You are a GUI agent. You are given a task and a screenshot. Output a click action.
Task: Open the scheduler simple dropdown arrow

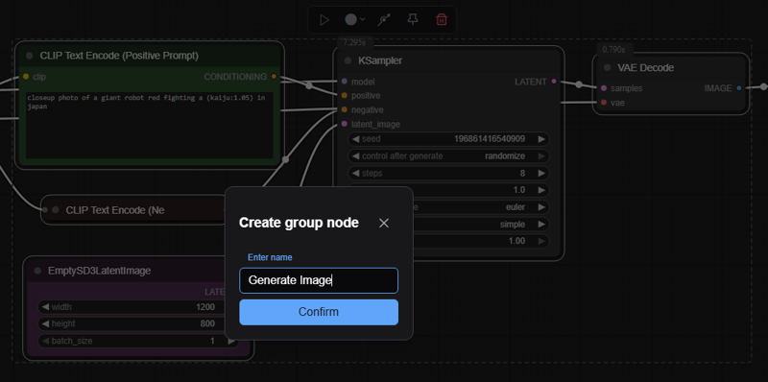tap(541, 225)
